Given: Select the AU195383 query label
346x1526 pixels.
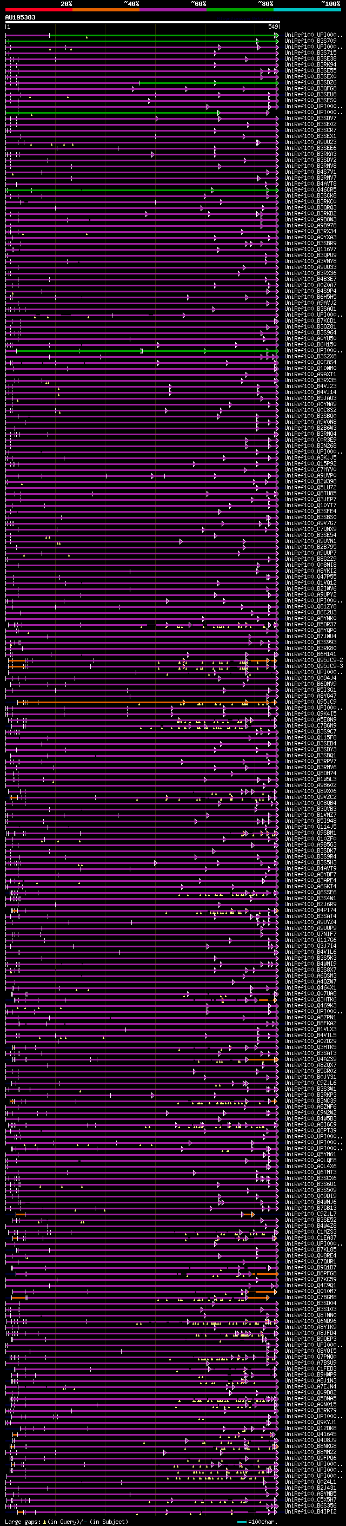Looking at the screenshot, I should coord(20,18).
